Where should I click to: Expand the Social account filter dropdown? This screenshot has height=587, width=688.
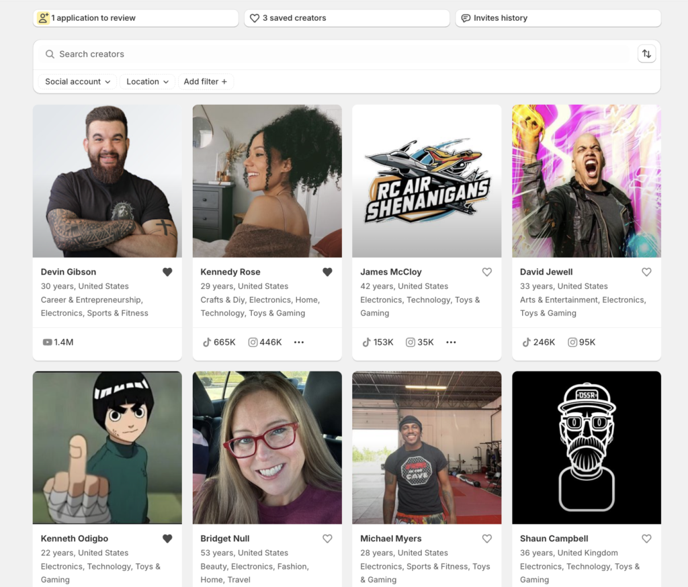click(x=77, y=81)
